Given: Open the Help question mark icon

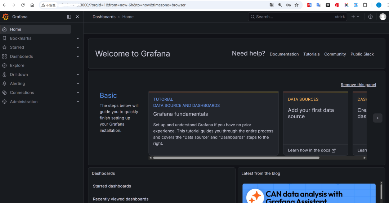Looking at the screenshot, I should click(370, 17).
